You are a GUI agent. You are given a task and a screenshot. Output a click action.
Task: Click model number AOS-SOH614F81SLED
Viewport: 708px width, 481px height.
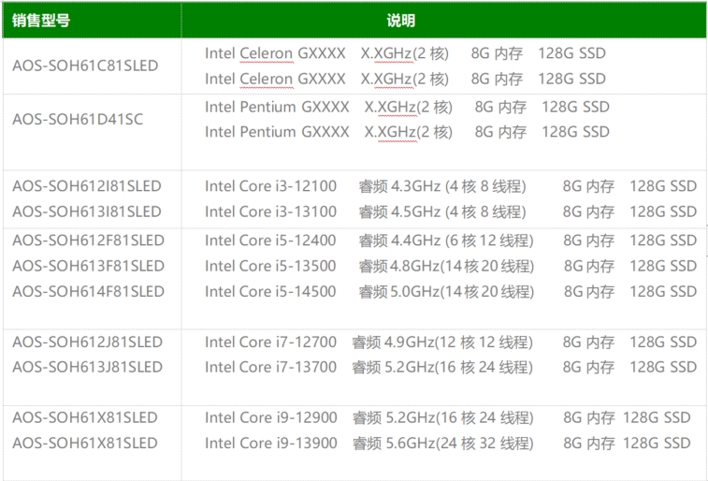(x=88, y=291)
